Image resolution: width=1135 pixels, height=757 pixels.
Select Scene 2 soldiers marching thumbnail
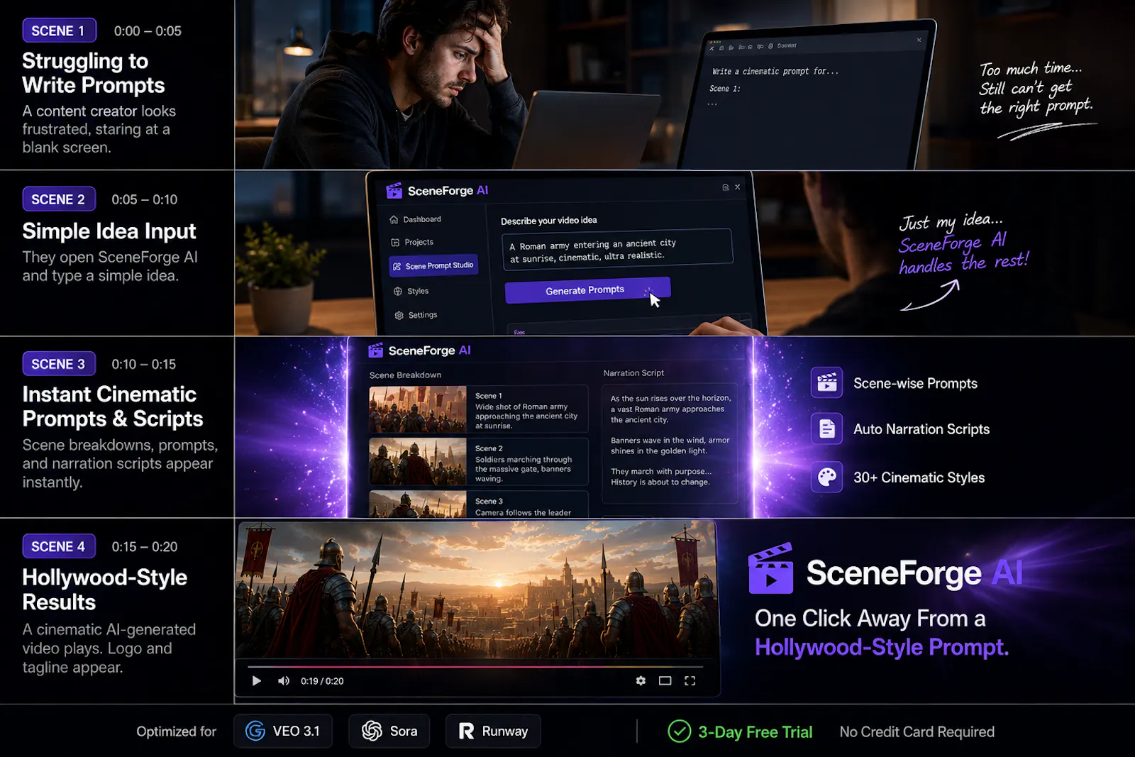pyautogui.click(x=418, y=462)
